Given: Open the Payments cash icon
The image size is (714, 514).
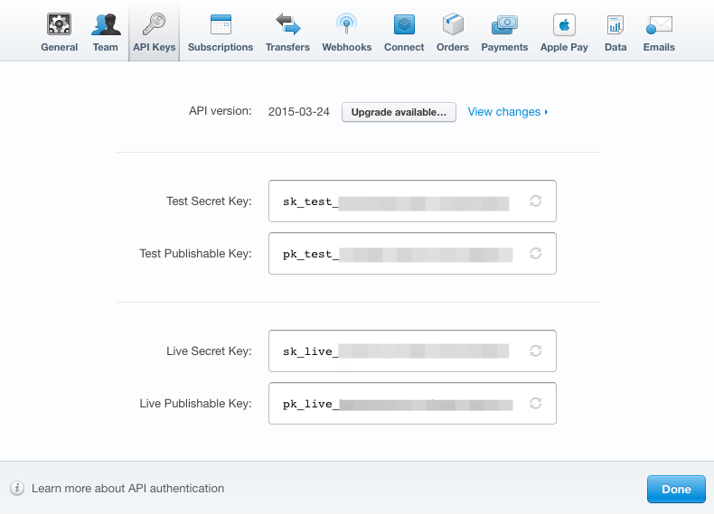Looking at the screenshot, I should point(504,25).
